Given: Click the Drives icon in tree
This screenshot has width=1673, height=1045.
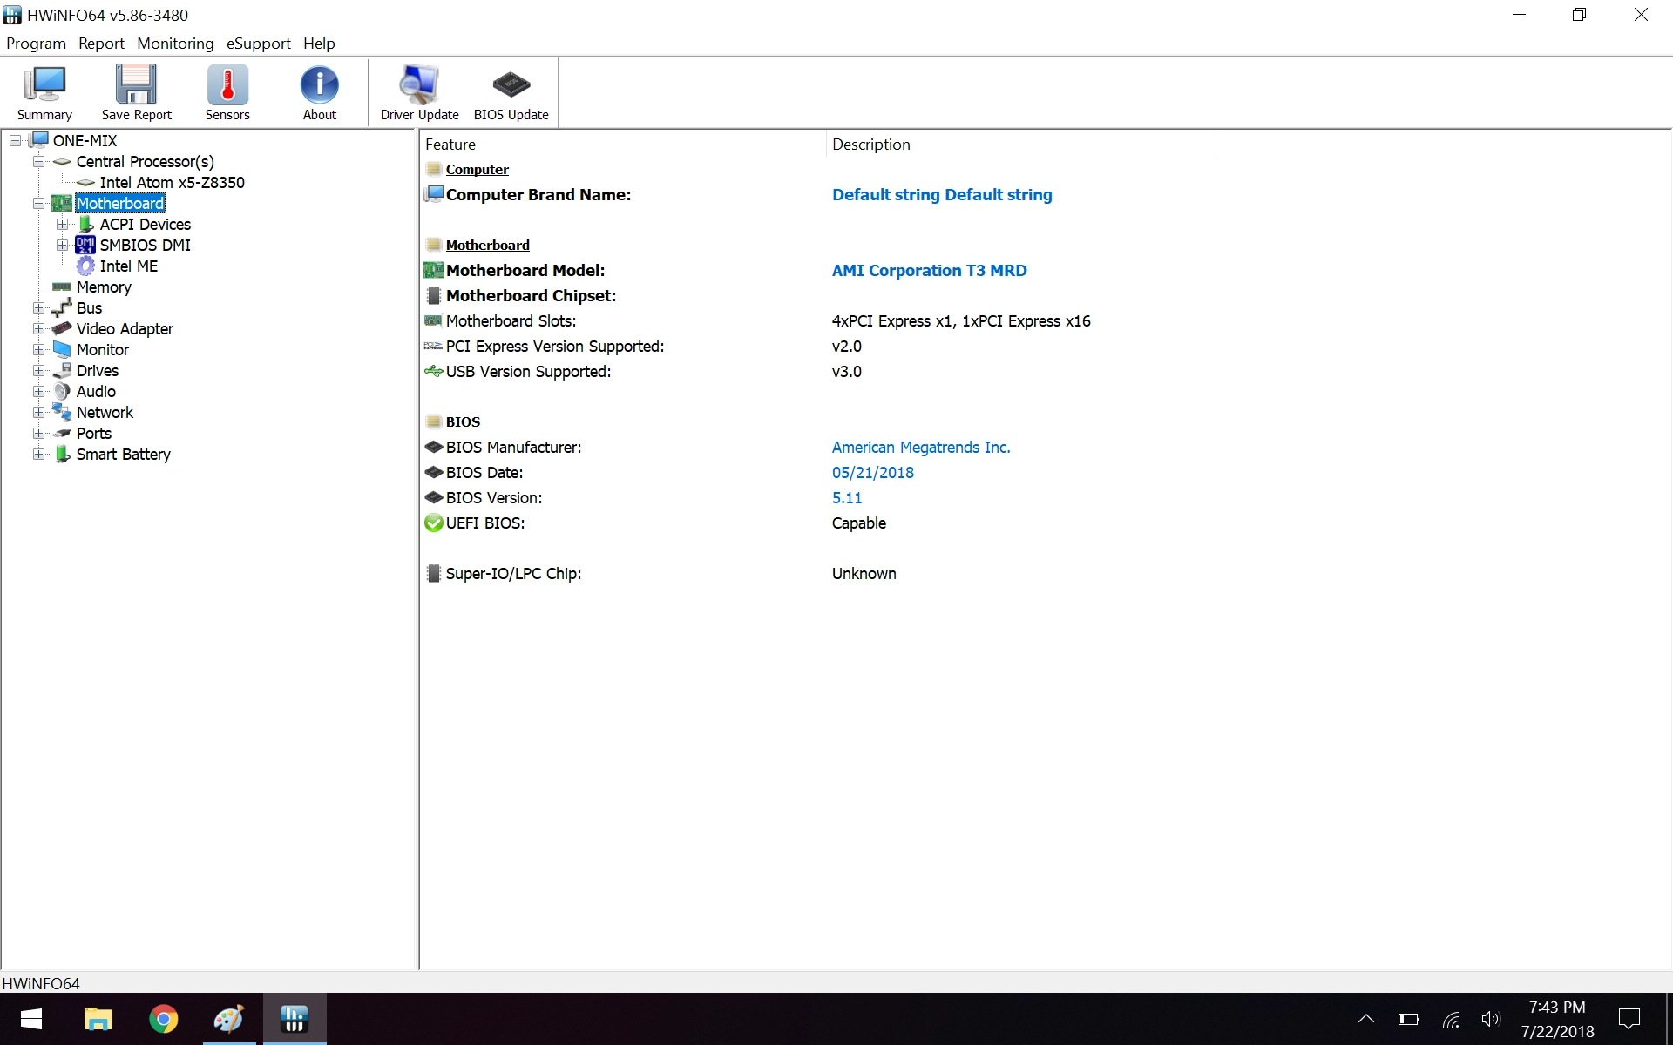Looking at the screenshot, I should click(x=62, y=371).
